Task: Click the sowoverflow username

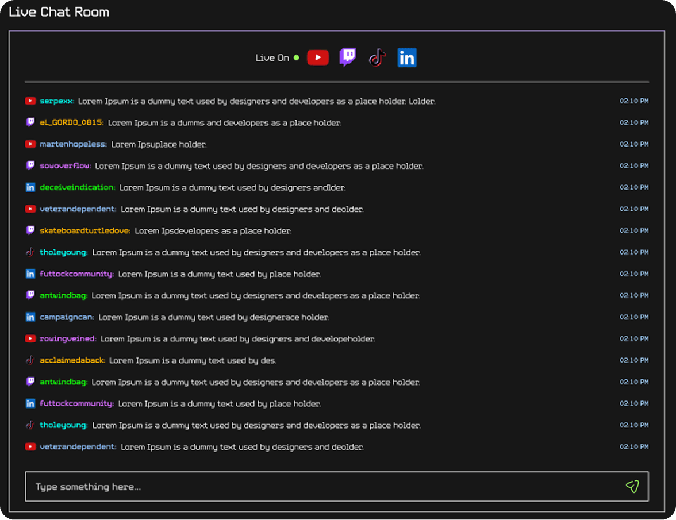Action: 65,166
